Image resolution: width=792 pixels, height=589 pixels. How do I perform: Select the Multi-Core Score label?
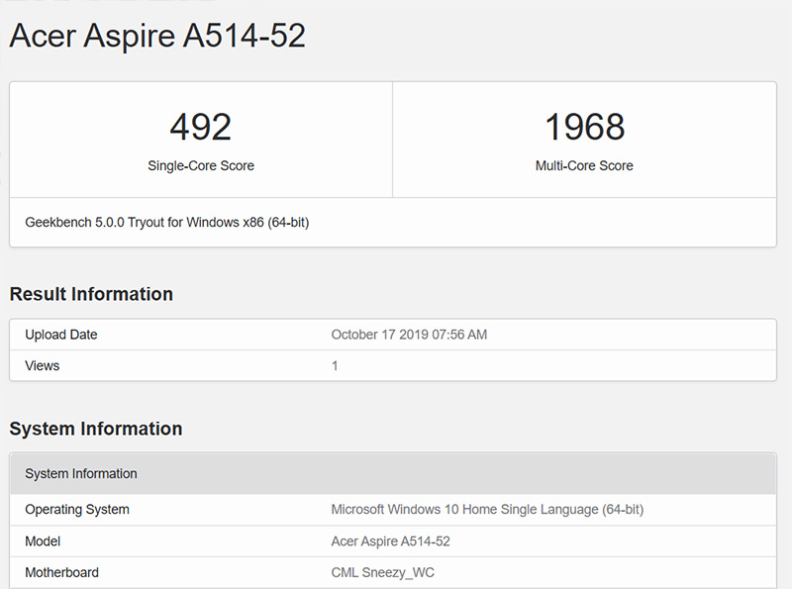tap(584, 165)
